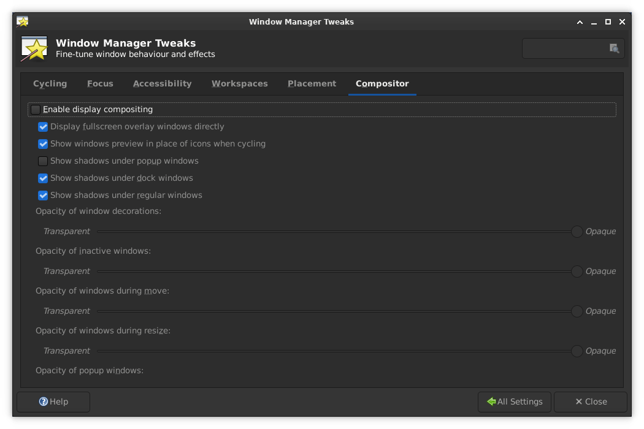Open the Focus tab
644x429 pixels.
point(100,84)
